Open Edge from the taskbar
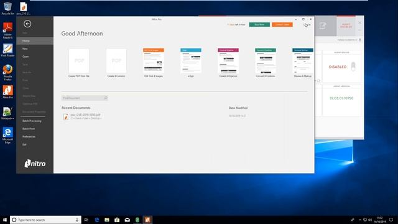 tap(97, 220)
